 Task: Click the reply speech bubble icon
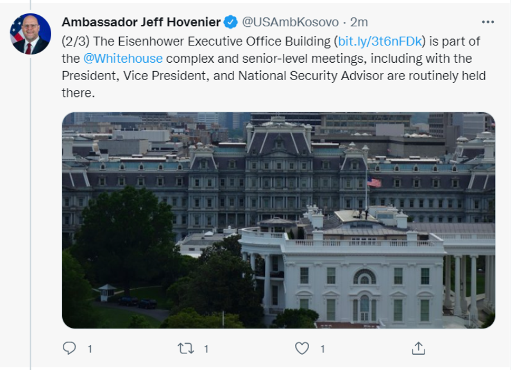click(x=70, y=348)
